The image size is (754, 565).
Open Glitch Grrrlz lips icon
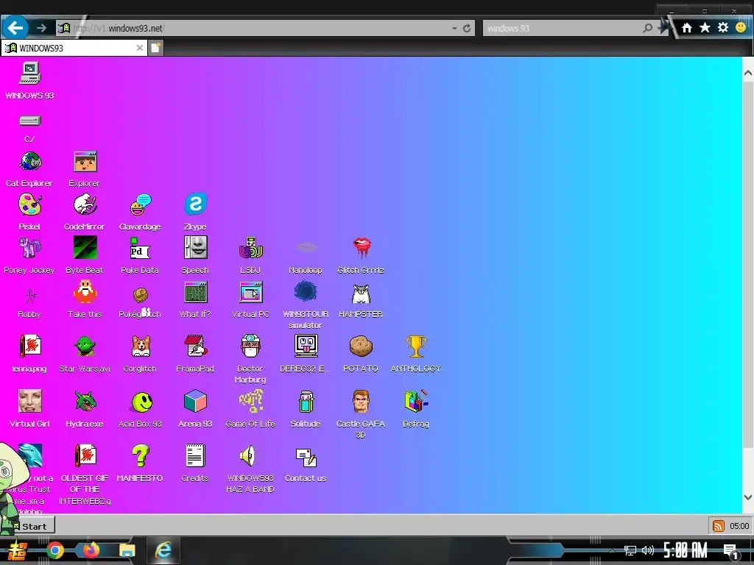click(x=362, y=248)
